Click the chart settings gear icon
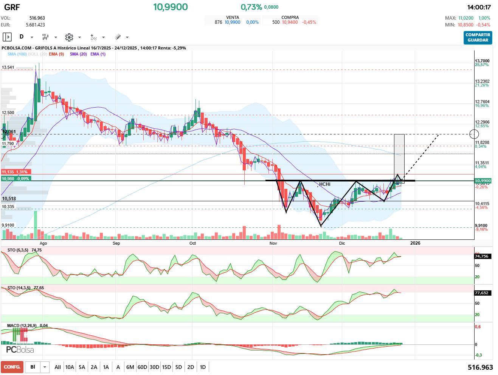 pos(69,37)
